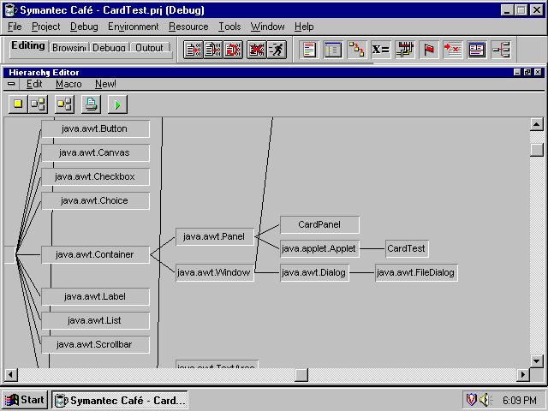Click the vertical scrollbar thumb
The width and height of the screenshot is (548, 411).
click(537, 150)
